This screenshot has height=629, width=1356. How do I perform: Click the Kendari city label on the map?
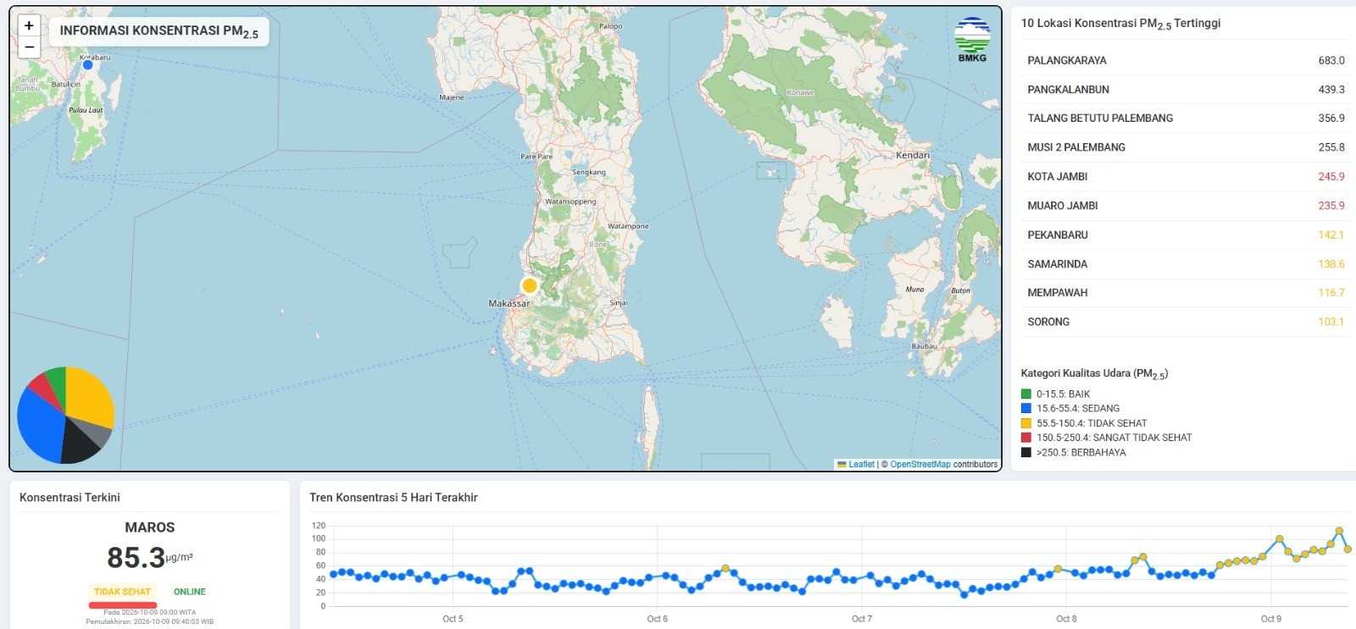pos(913,155)
